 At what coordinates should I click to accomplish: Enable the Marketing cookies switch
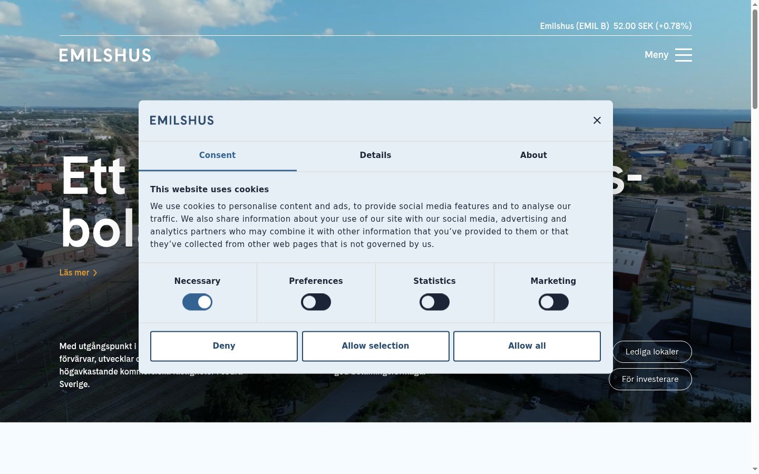click(x=553, y=302)
